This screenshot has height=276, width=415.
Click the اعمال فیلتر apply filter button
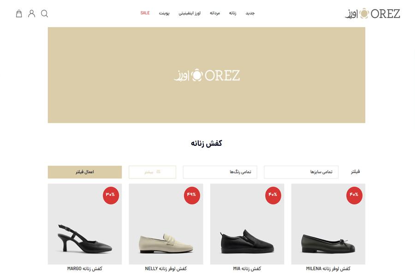point(85,172)
